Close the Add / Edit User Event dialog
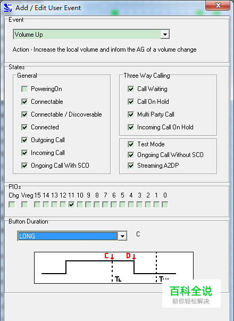 coord(218,5)
